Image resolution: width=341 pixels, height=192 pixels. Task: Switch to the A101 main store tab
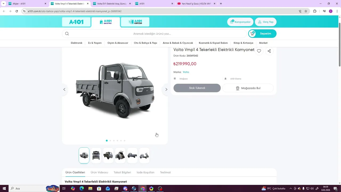click(x=76, y=22)
